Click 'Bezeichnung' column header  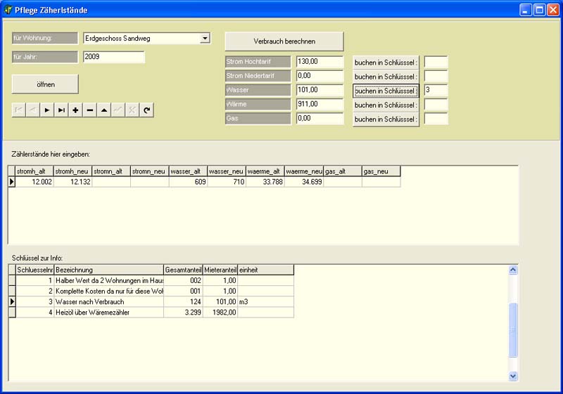(x=109, y=270)
